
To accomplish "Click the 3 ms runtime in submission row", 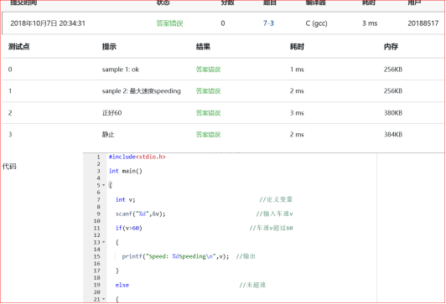I will pyautogui.click(x=370, y=23).
